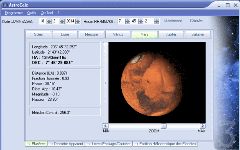Increase the minutes spinner value

tap(141, 20)
